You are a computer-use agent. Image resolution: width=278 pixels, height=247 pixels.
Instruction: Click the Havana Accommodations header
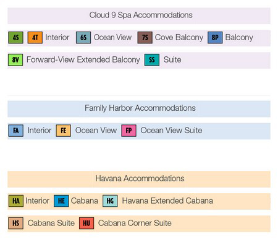point(139,179)
